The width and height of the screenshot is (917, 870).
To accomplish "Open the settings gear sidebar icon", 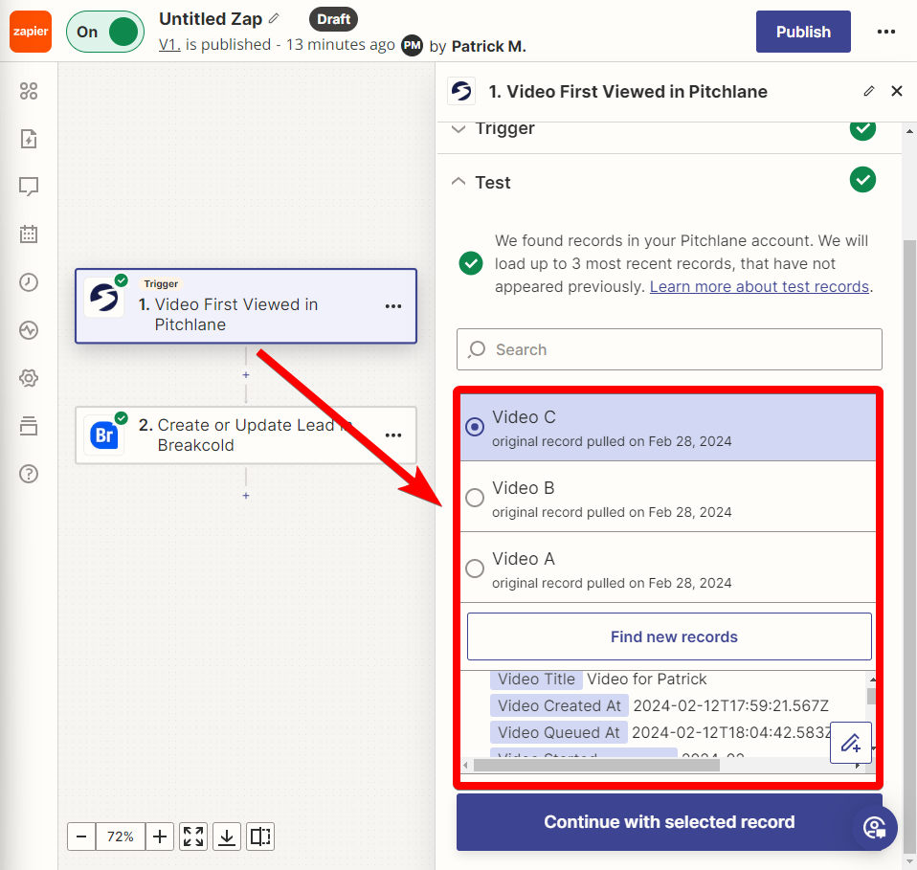I will (29, 378).
